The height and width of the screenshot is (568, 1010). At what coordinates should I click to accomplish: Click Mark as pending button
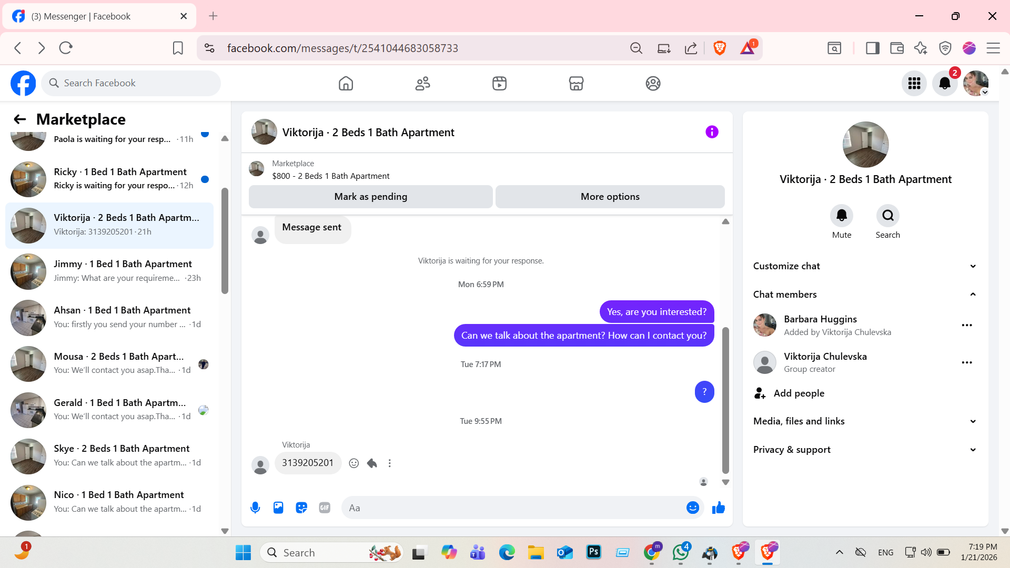370,197
